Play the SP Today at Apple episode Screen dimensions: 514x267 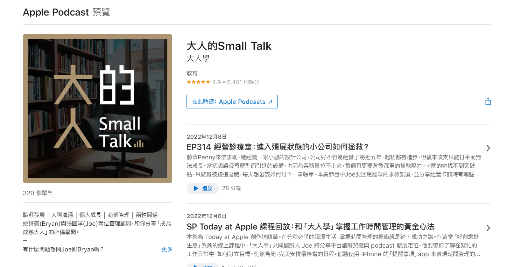(x=203, y=265)
